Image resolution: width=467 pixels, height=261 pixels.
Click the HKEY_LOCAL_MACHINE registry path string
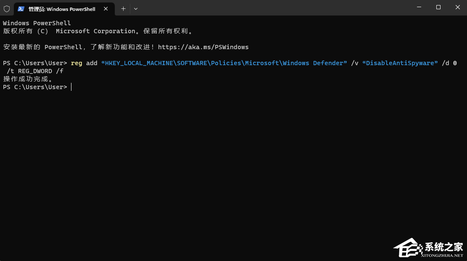(x=224, y=63)
